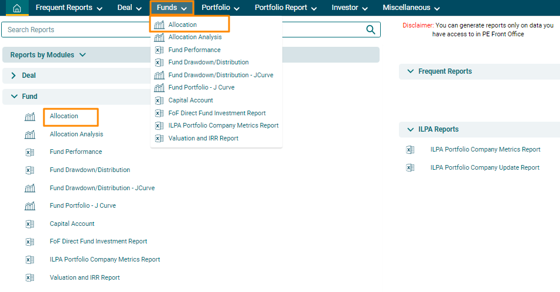
Task: Open the Portfolio Report menu
Action: pyautogui.click(x=285, y=8)
